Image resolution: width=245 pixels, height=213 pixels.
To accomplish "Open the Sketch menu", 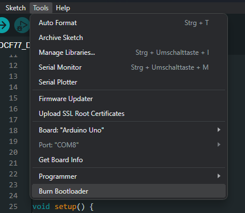I will pos(15,8).
